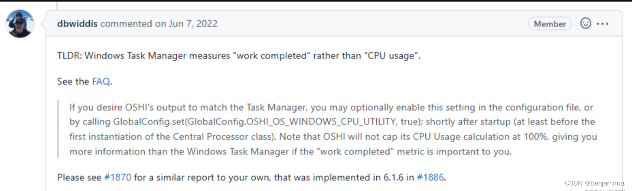Open the add reaction smiley icon
632x191 pixels.
[x=586, y=24]
